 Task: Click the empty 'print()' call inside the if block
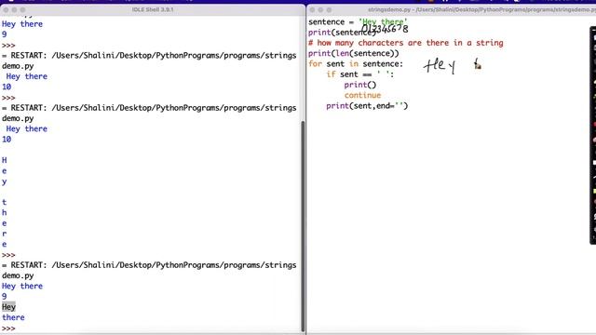pyautogui.click(x=360, y=85)
